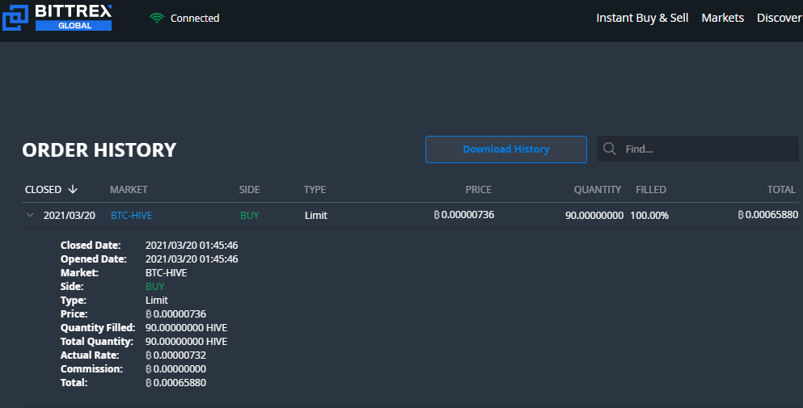This screenshot has height=408, width=803.
Task: Click the CLOSED sort arrow icon
Action: point(73,189)
